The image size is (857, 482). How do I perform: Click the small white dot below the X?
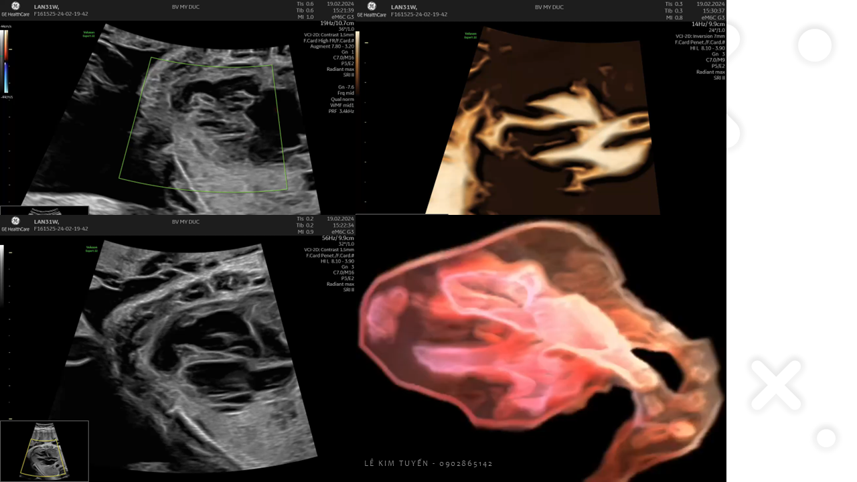coord(826,438)
